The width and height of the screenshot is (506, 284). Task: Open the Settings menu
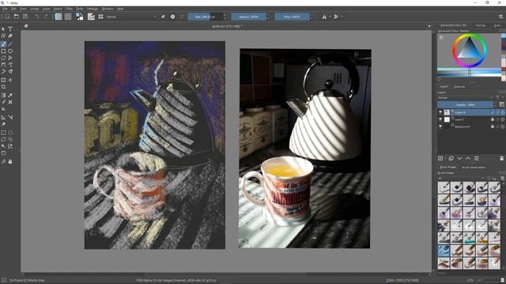tap(93, 9)
